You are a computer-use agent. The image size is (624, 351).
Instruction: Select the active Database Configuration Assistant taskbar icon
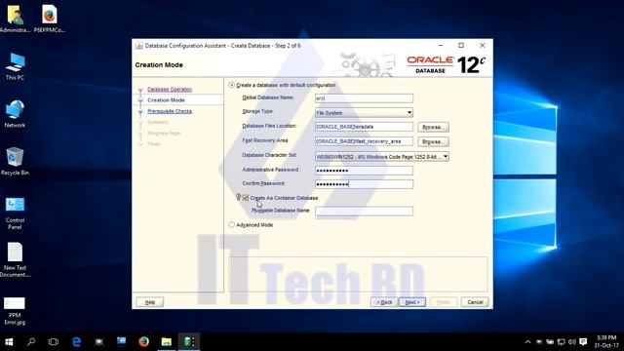pos(189,342)
